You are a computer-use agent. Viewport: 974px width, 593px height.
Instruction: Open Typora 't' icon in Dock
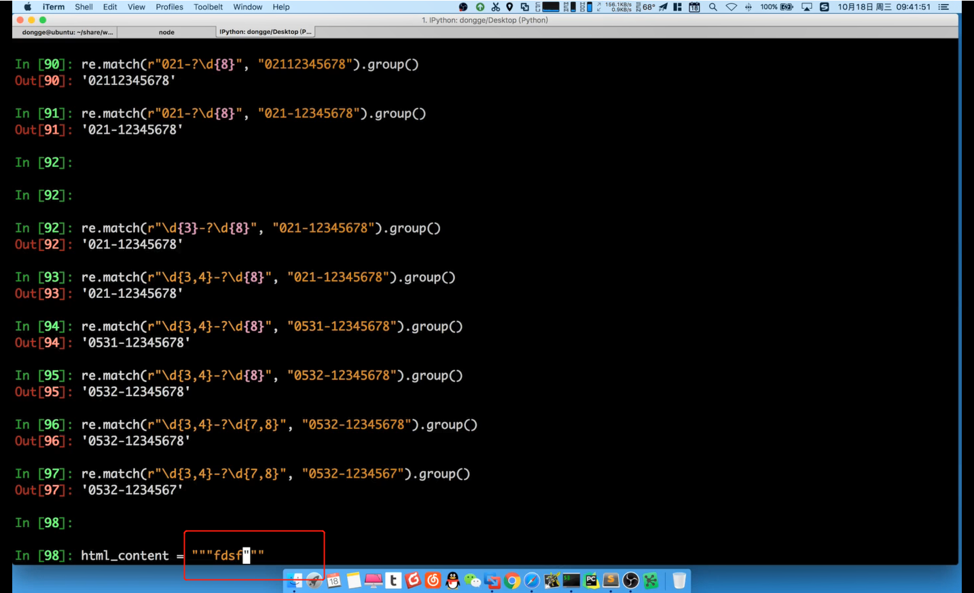click(x=393, y=580)
